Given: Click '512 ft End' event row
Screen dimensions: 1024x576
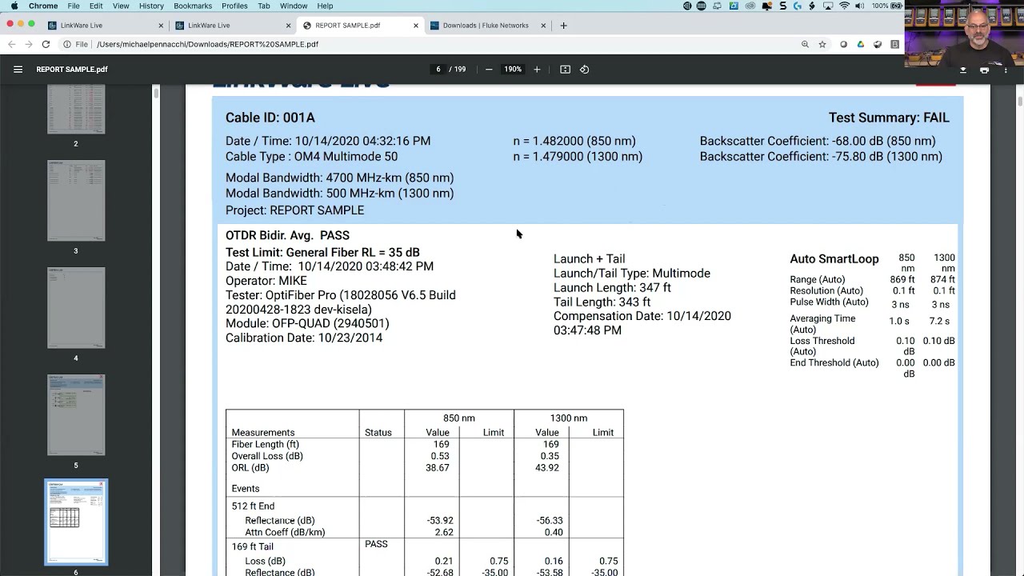Looking at the screenshot, I should tap(253, 506).
